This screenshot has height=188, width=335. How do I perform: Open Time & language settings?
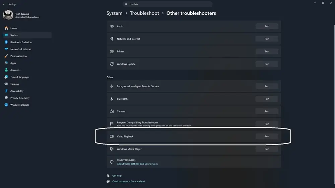point(27,77)
